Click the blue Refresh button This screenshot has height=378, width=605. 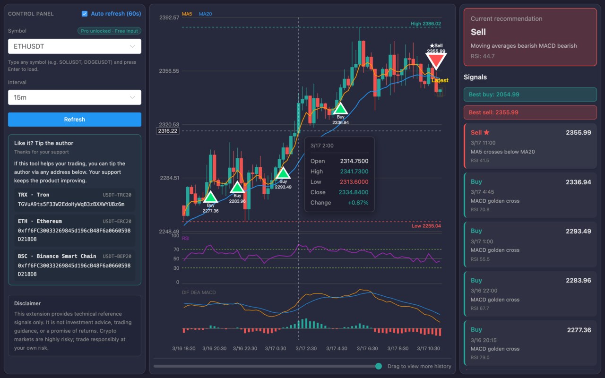(75, 120)
